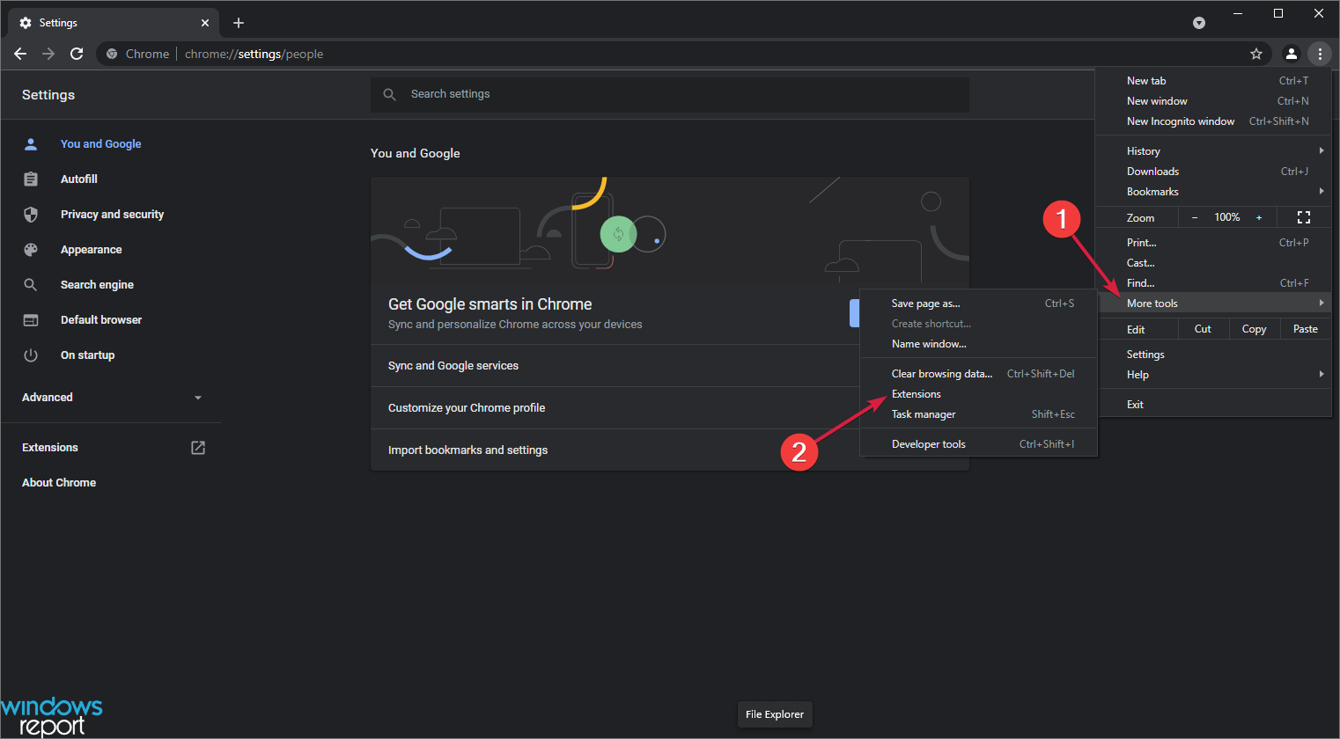Viewport: 1340px width, 739px height.
Task: Select New tab from the Chrome menu
Action: point(1215,81)
